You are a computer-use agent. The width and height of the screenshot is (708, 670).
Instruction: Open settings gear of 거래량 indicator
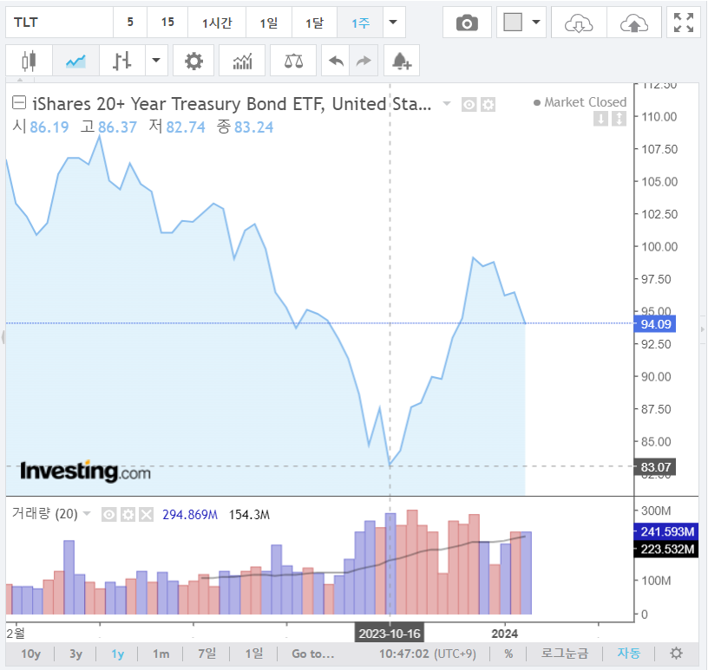click(128, 514)
